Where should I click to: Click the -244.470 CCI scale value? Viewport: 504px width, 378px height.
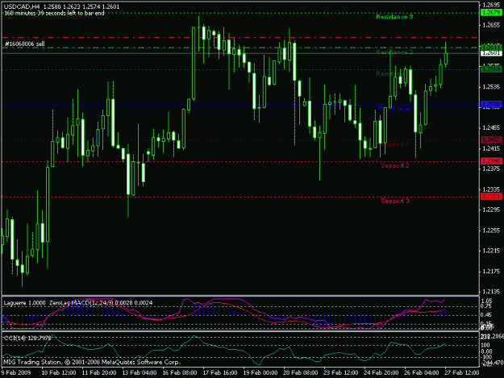tap(492, 363)
